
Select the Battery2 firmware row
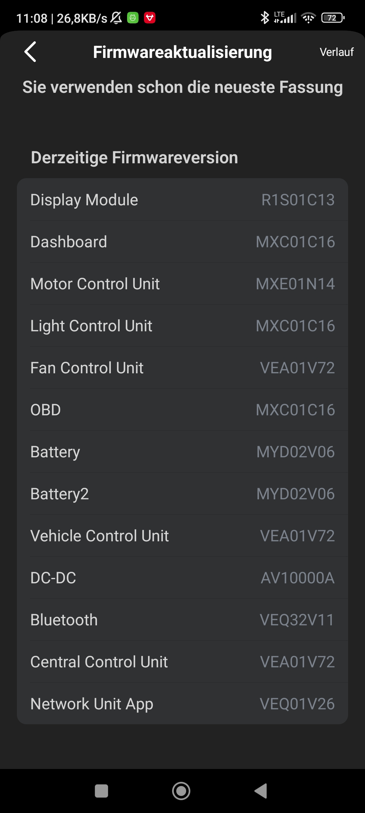click(x=182, y=494)
